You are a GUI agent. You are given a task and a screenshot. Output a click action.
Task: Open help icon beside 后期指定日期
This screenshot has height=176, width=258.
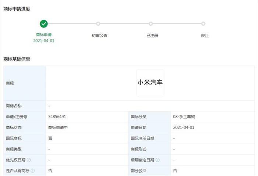(158, 160)
